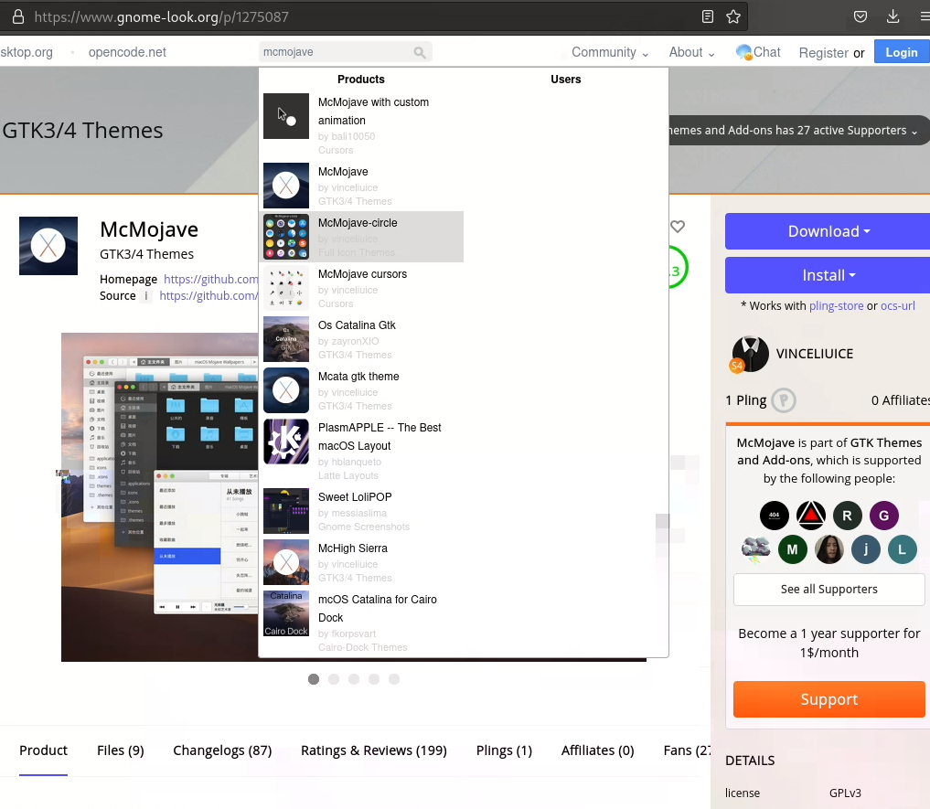The width and height of the screenshot is (930, 809).
Task: Select third screenshot carousel dot
Action: coord(354,679)
